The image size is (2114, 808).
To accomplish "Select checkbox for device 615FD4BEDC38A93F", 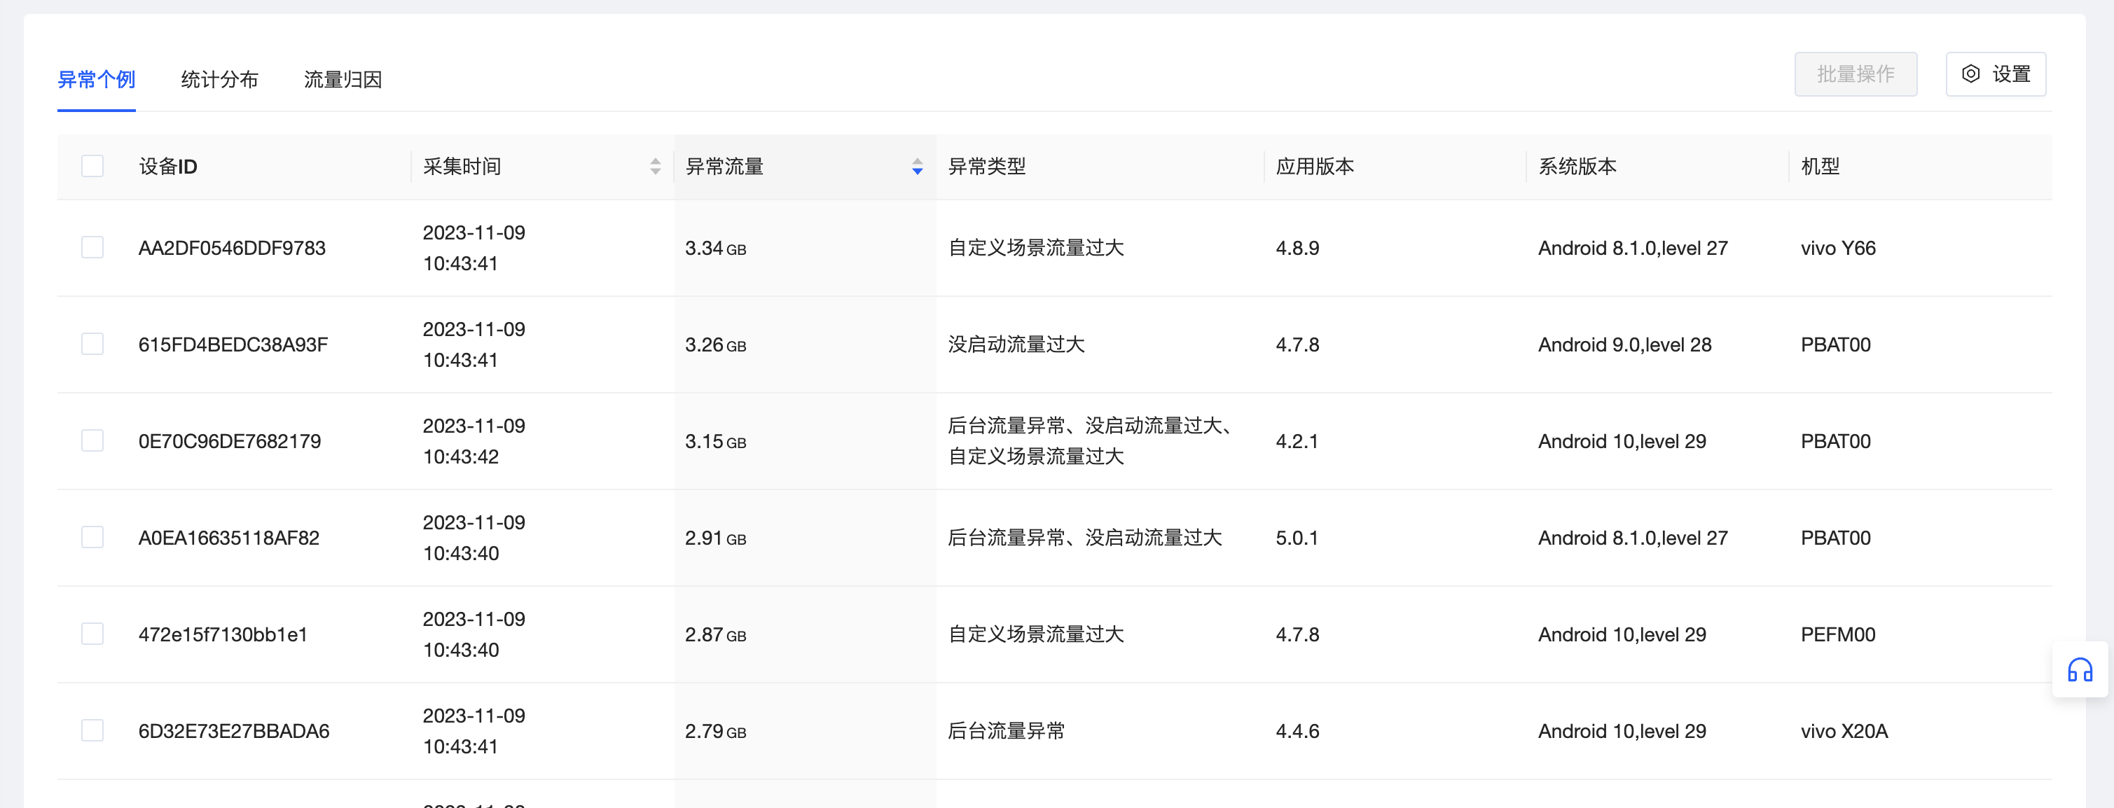I will point(92,344).
